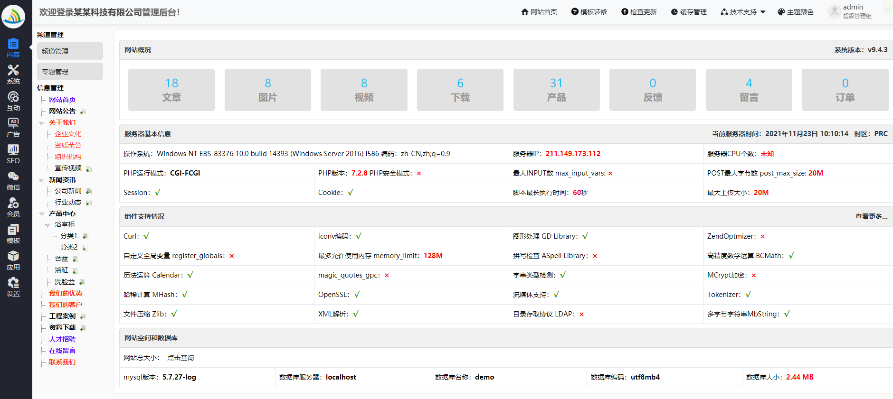Click 点击查询 to check site size
The width and height of the screenshot is (893, 399).
[x=180, y=358]
